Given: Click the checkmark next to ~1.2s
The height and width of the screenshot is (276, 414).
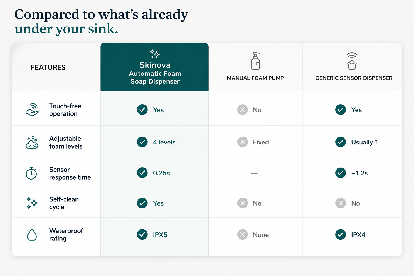Looking at the screenshot, I should [341, 173].
